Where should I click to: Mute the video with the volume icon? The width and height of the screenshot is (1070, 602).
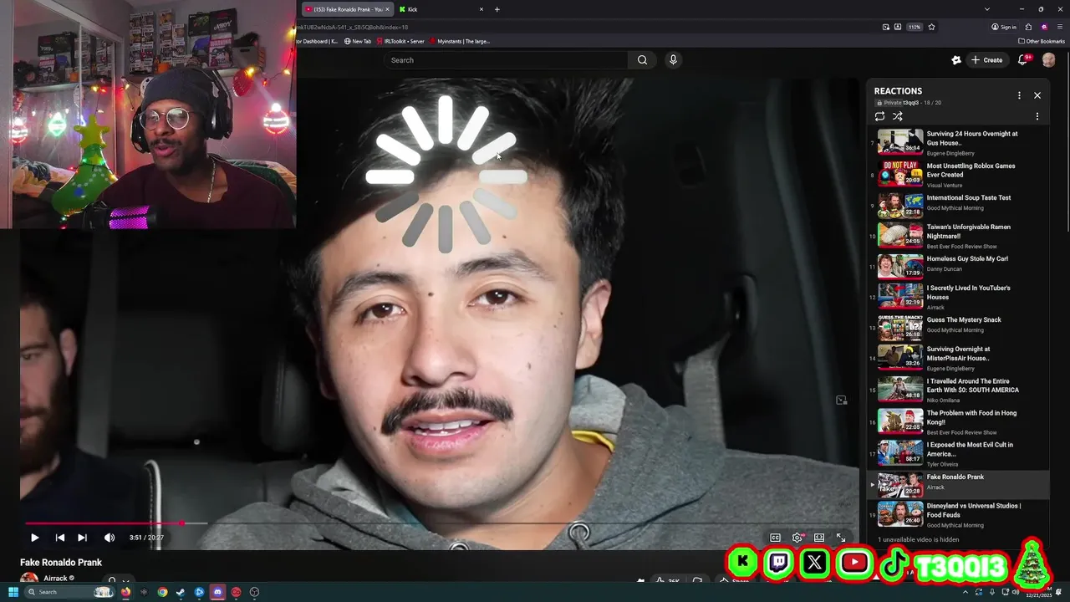[x=109, y=538]
